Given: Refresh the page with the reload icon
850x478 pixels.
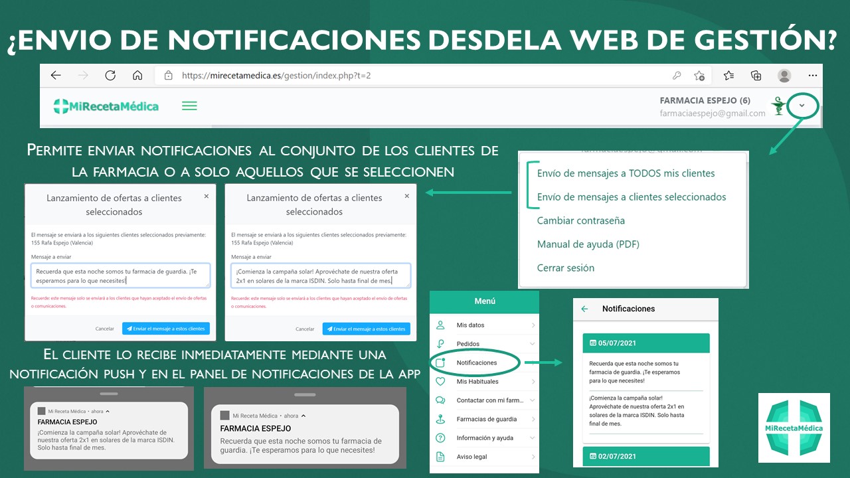Looking at the screenshot, I should (110, 75).
